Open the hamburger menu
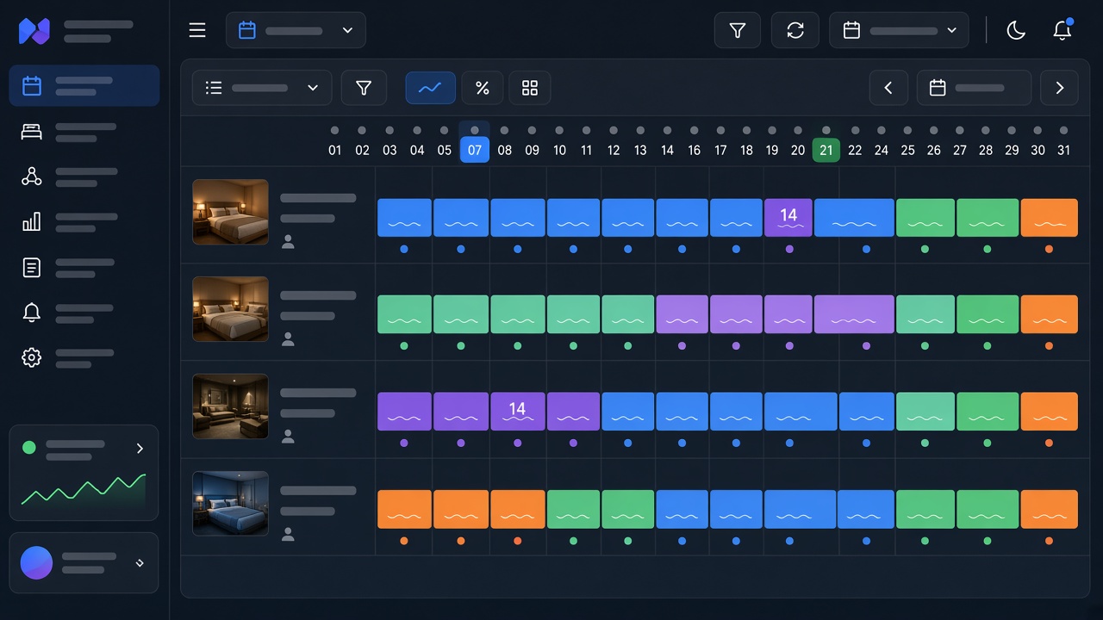This screenshot has height=620, width=1103. [x=197, y=30]
